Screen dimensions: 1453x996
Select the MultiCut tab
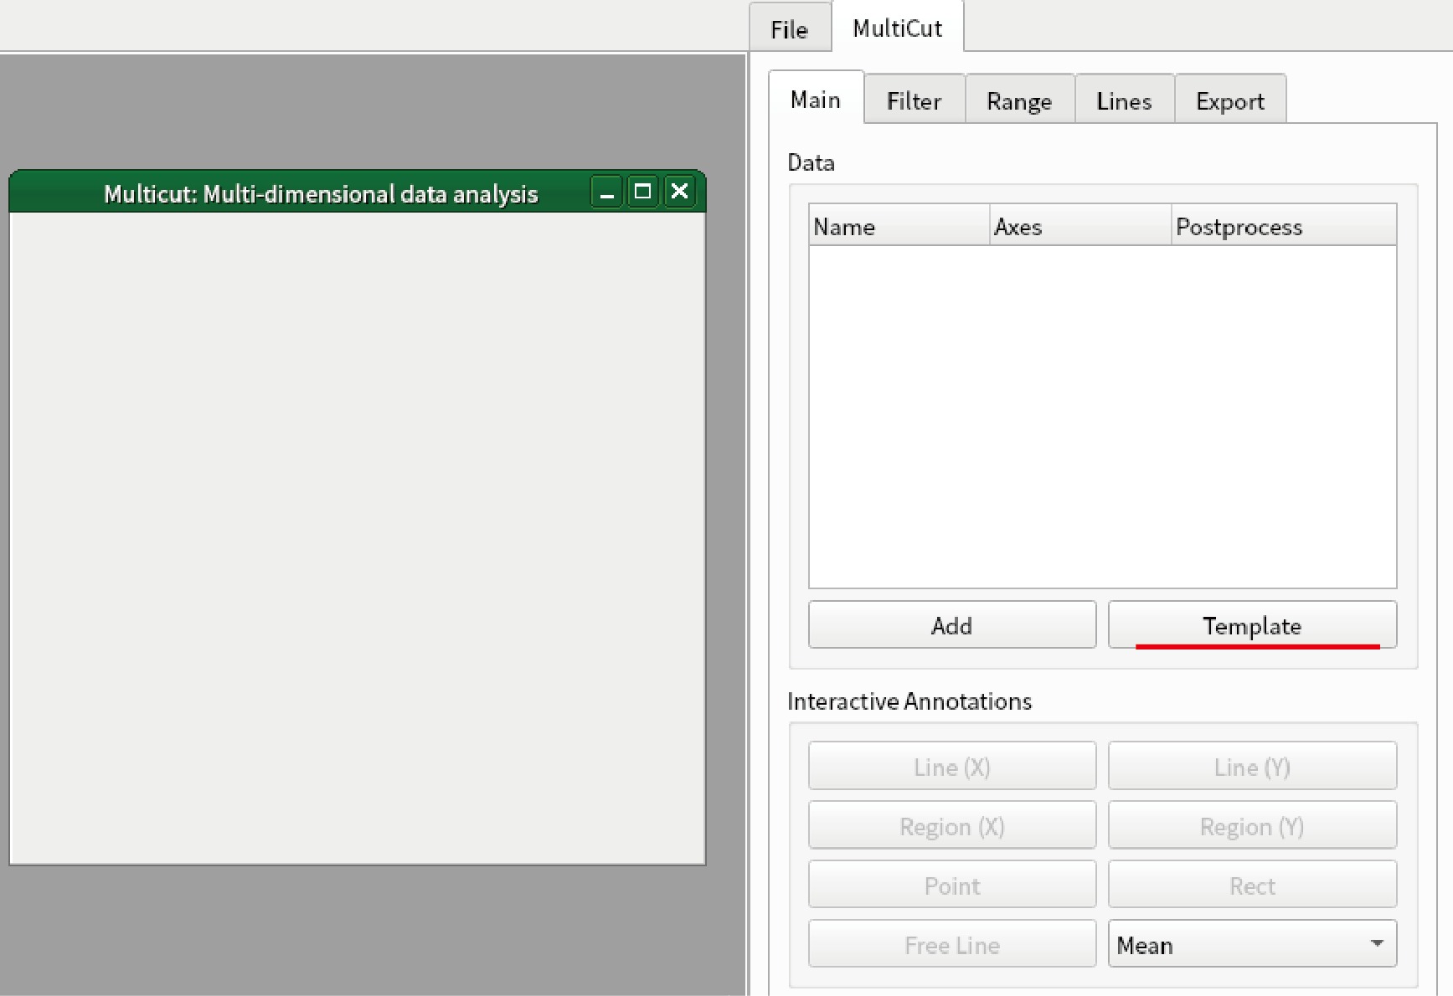pos(897,28)
